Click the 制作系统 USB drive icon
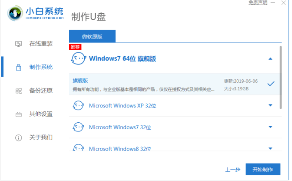292x181 pixels. (18, 67)
